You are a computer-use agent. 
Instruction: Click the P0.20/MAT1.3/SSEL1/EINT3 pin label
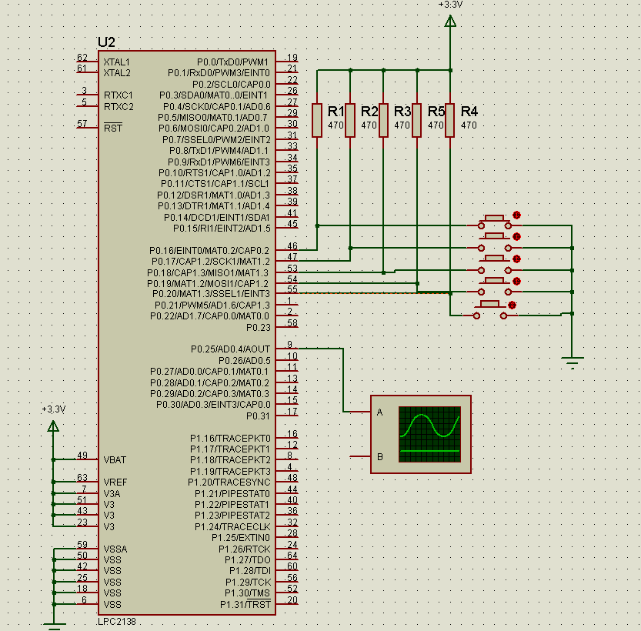[211, 294]
